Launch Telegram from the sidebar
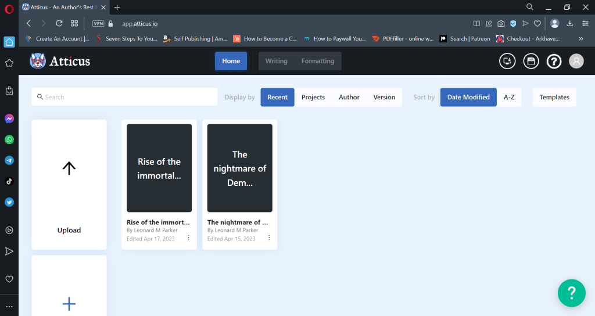595x316 pixels. tap(9, 160)
